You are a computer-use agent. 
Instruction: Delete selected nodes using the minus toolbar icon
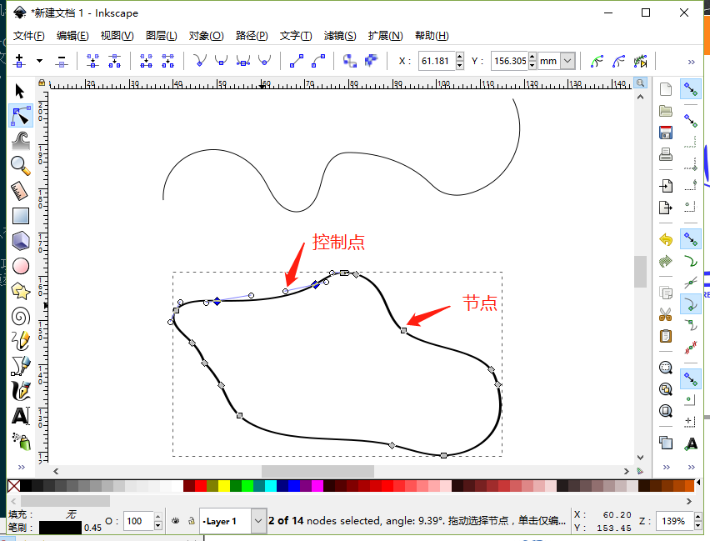click(x=60, y=61)
